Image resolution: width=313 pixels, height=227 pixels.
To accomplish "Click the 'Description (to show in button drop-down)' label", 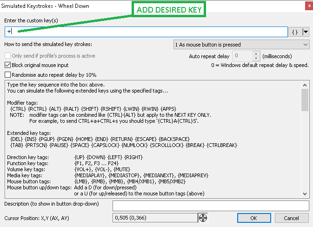I will click(52, 204).
